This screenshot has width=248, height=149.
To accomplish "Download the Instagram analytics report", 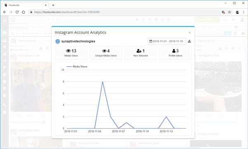I will pos(189,41).
